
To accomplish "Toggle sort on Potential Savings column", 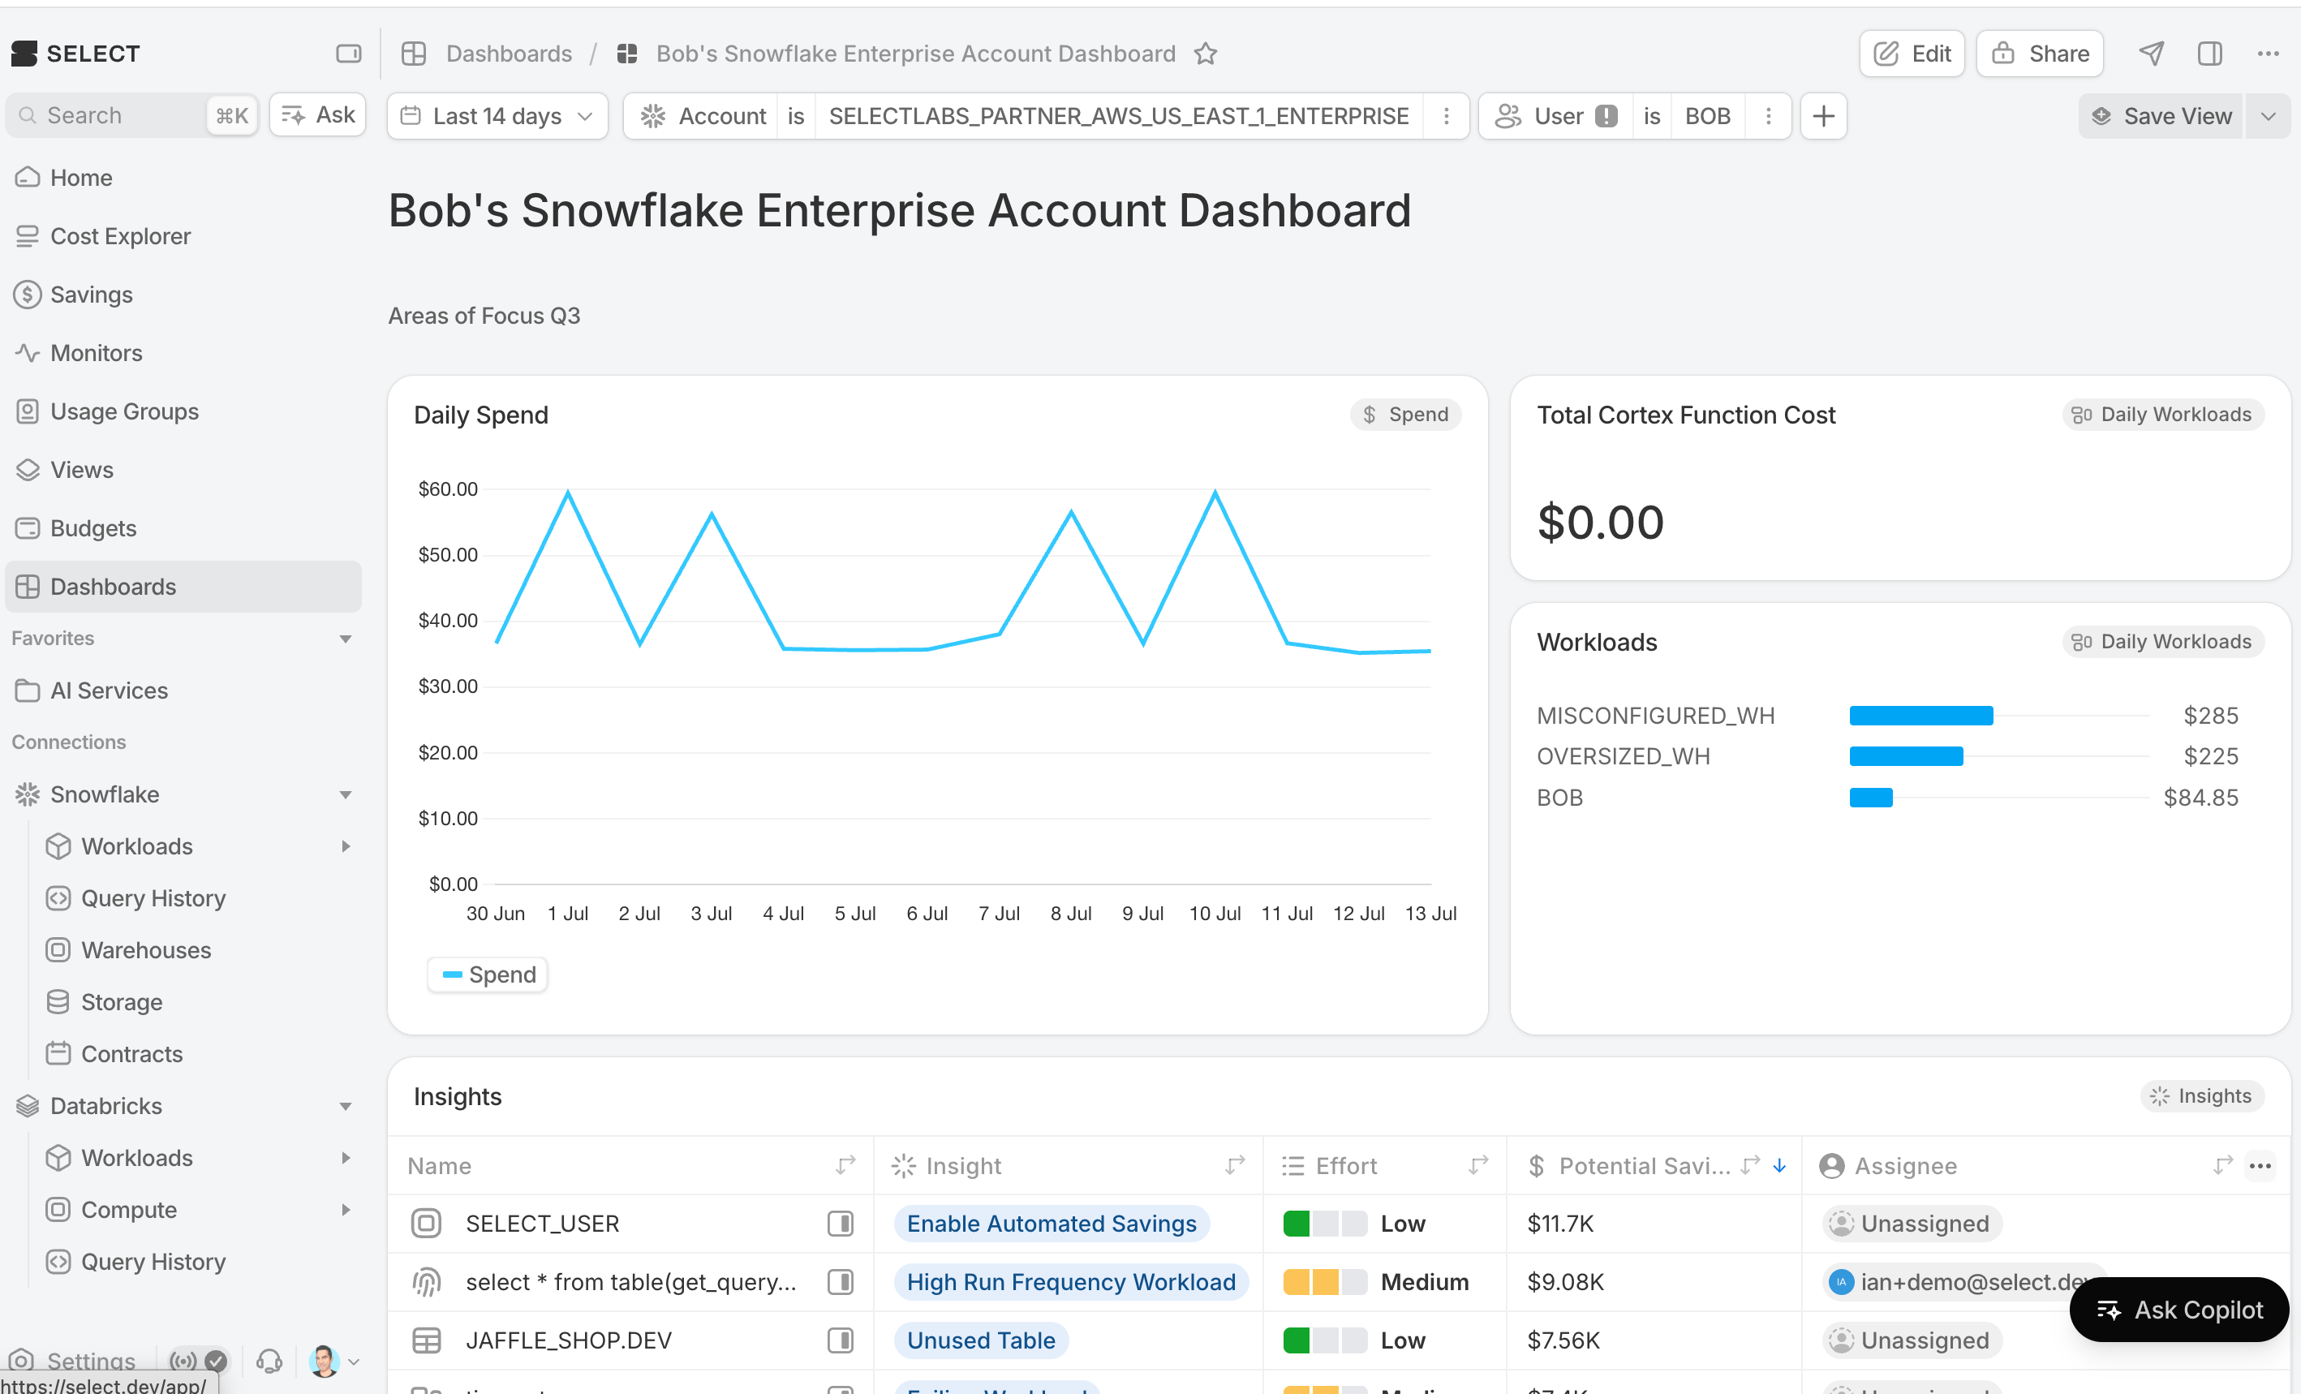I will tap(1779, 1165).
